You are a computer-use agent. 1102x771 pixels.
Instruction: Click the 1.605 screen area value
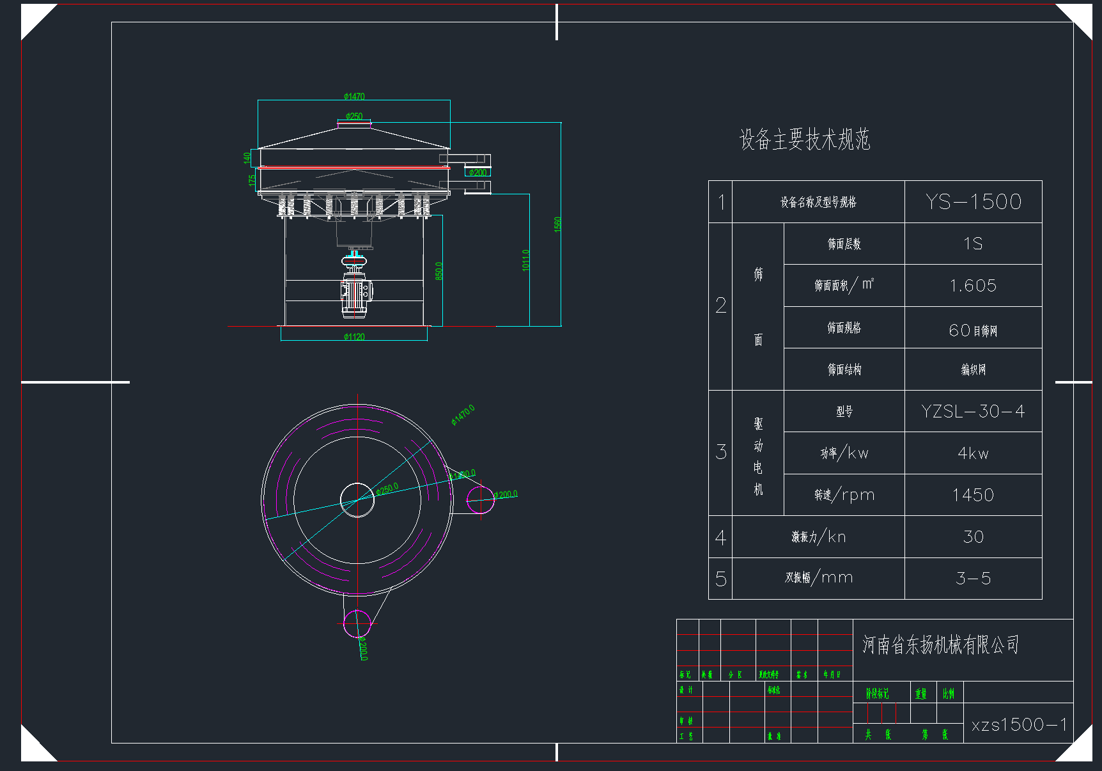[x=973, y=286]
